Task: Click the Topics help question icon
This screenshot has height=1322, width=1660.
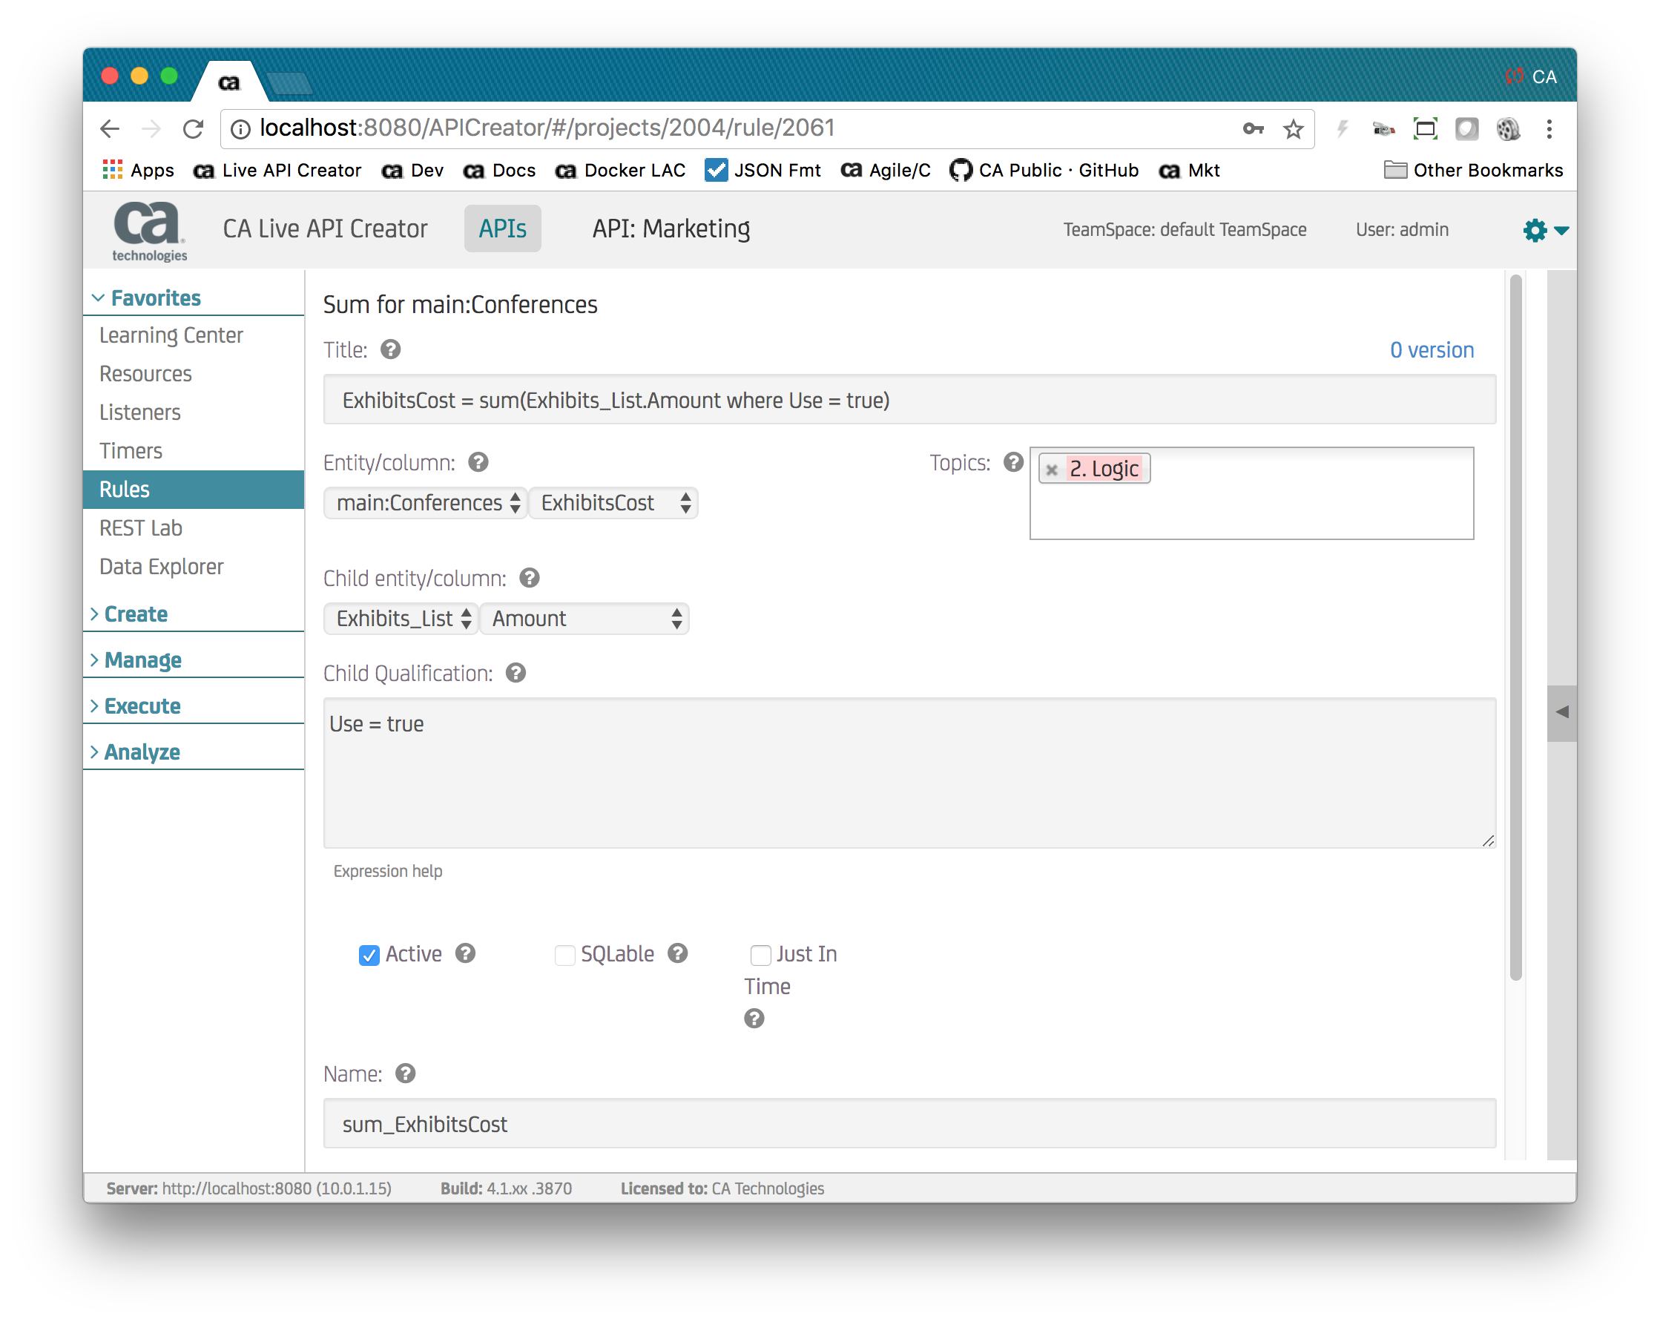Action: coord(1013,462)
